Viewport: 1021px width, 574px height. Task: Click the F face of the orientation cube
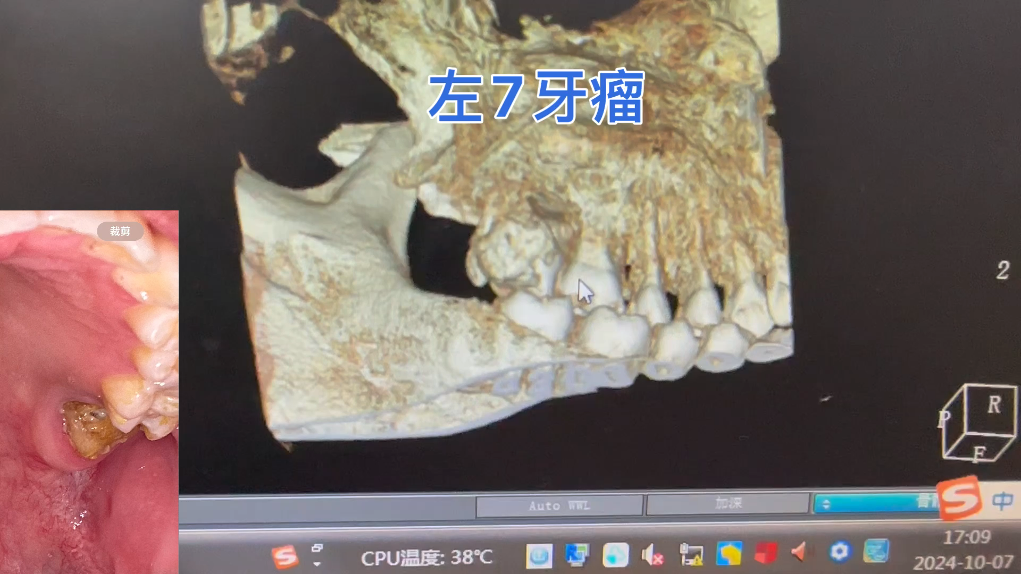(980, 453)
